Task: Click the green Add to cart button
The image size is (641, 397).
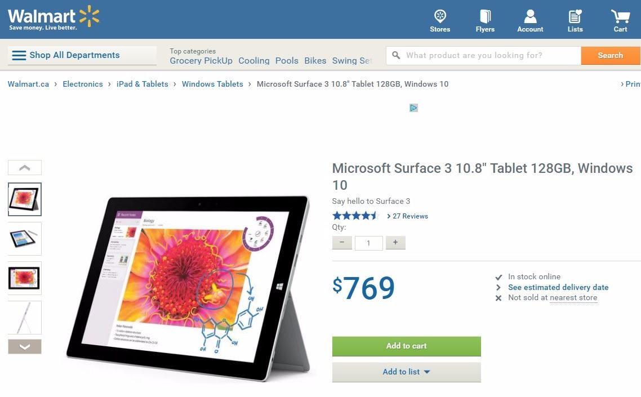Action: tap(406, 346)
